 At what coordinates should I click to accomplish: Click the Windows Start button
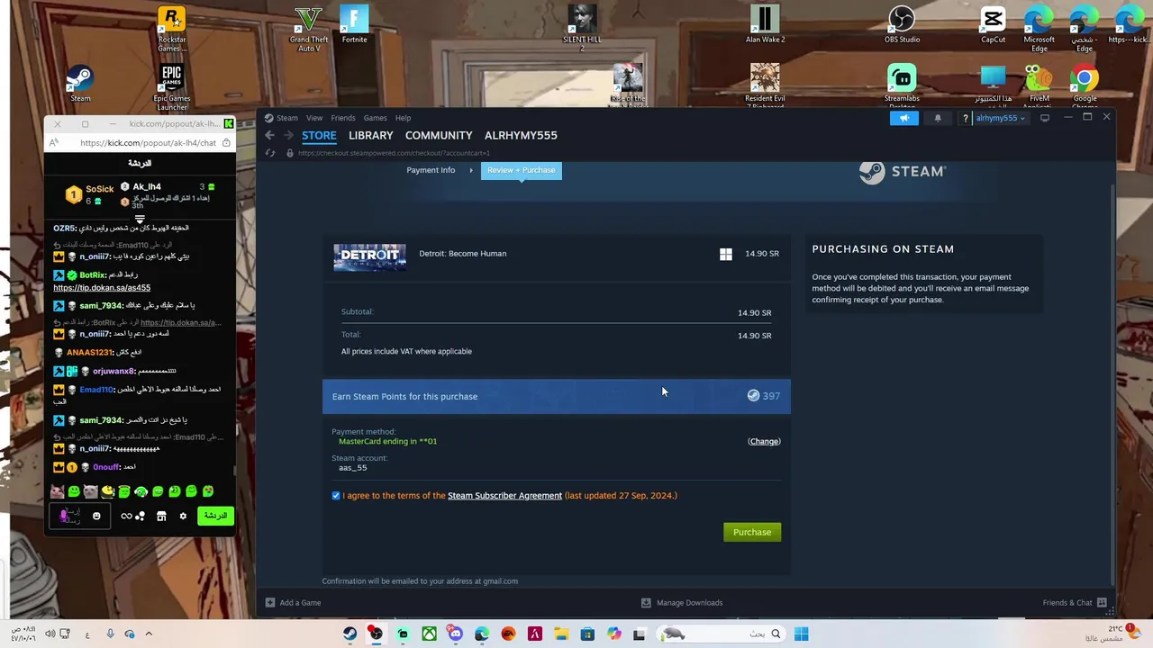[802, 634]
